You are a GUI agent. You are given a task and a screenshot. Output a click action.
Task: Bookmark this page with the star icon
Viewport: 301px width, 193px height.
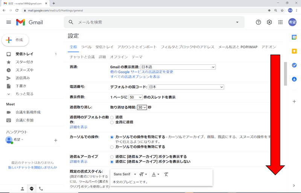tap(282, 11)
